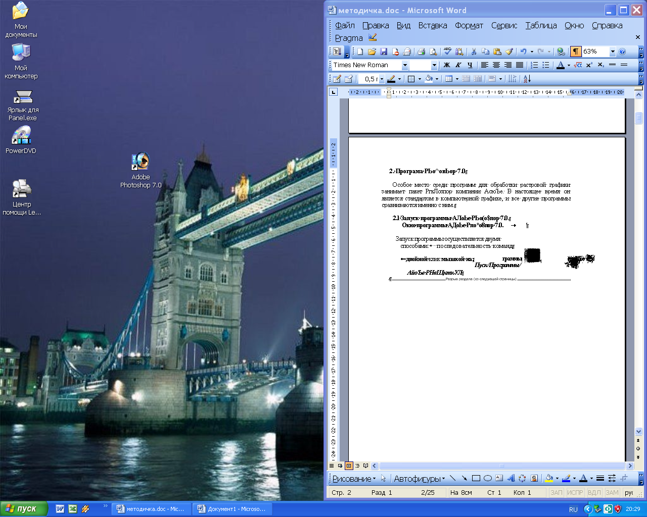Open the Правка menu

(376, 25)
